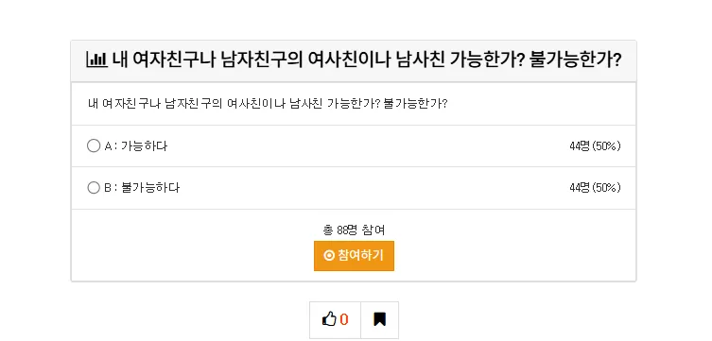Viewport: 712px width, 341px height.
Task: Click the circle icon inside 참여하기 button
Action: [x=329, y=256]
